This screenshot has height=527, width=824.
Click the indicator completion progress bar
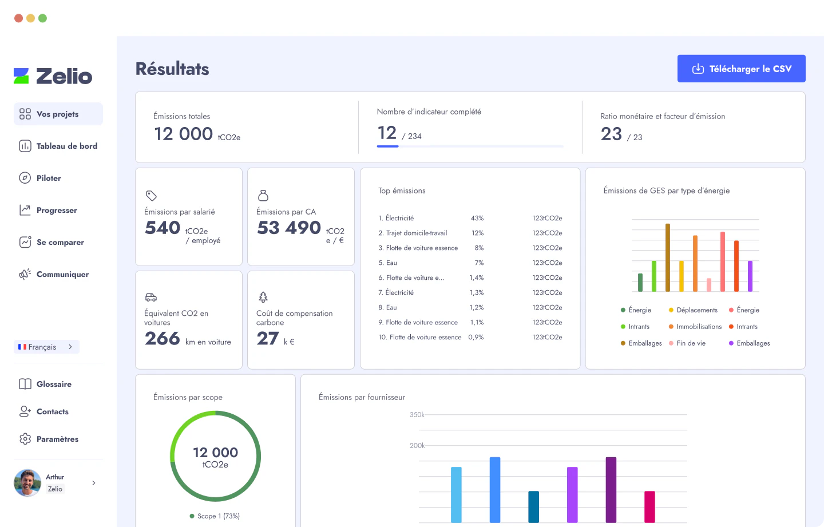470,146
